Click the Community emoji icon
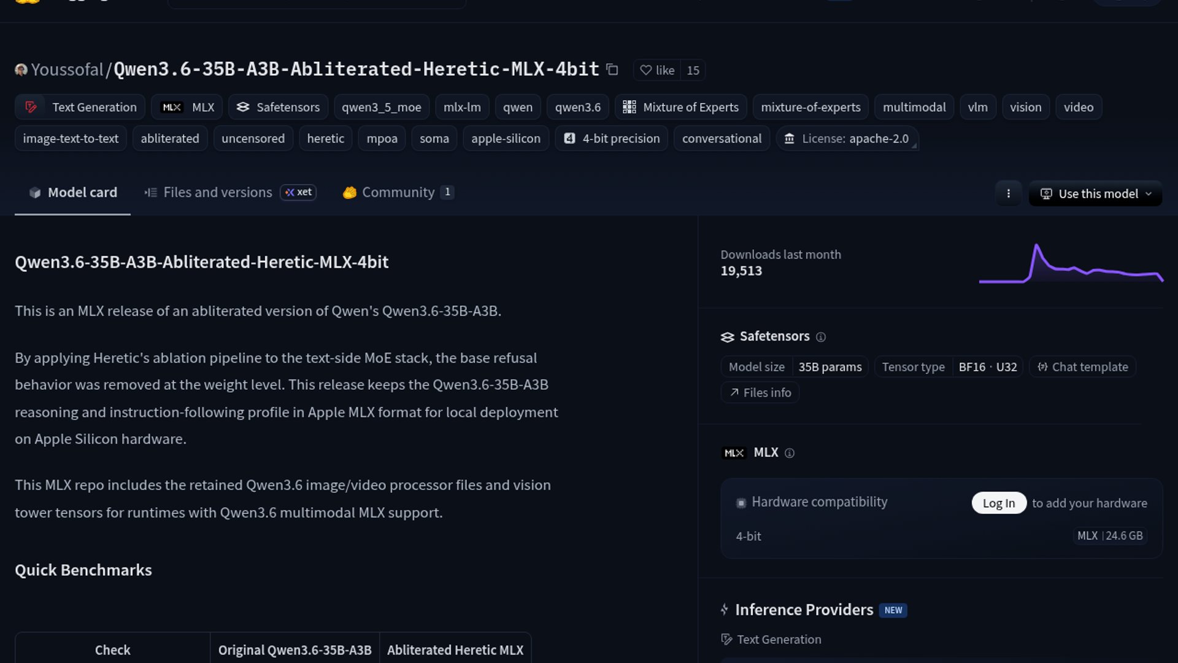 350,193
